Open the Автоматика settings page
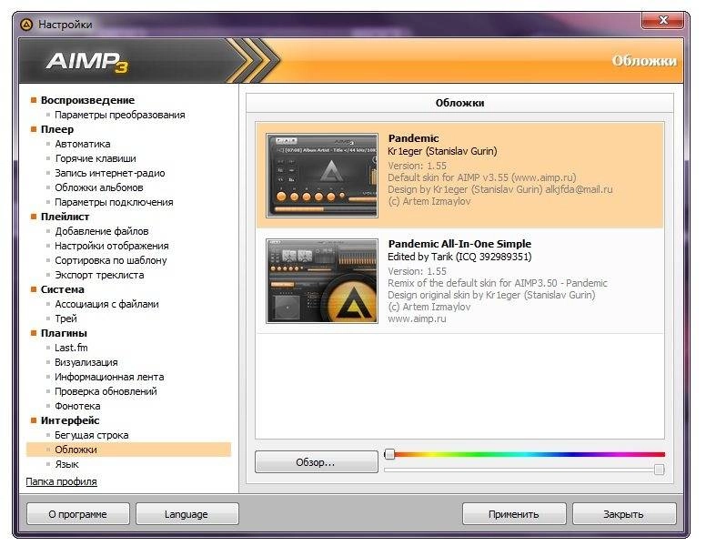The height and width of the screenshot is (556, 706). [x=83, y=144]
